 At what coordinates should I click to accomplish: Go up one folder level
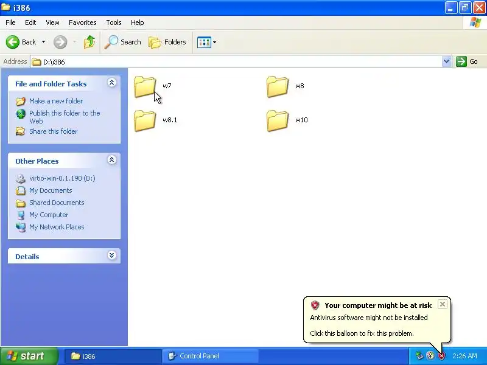tap(89, 42)
